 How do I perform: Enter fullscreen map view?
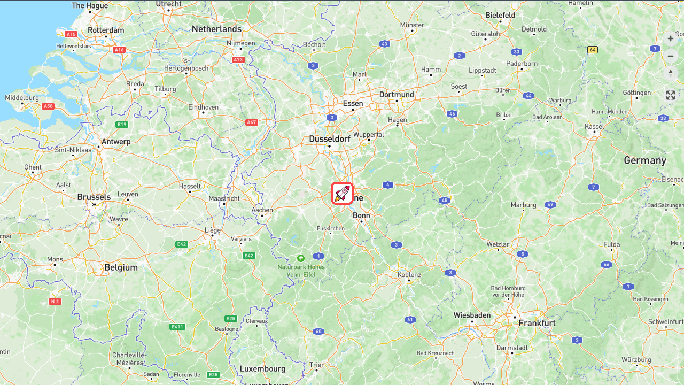pos(671,95)
